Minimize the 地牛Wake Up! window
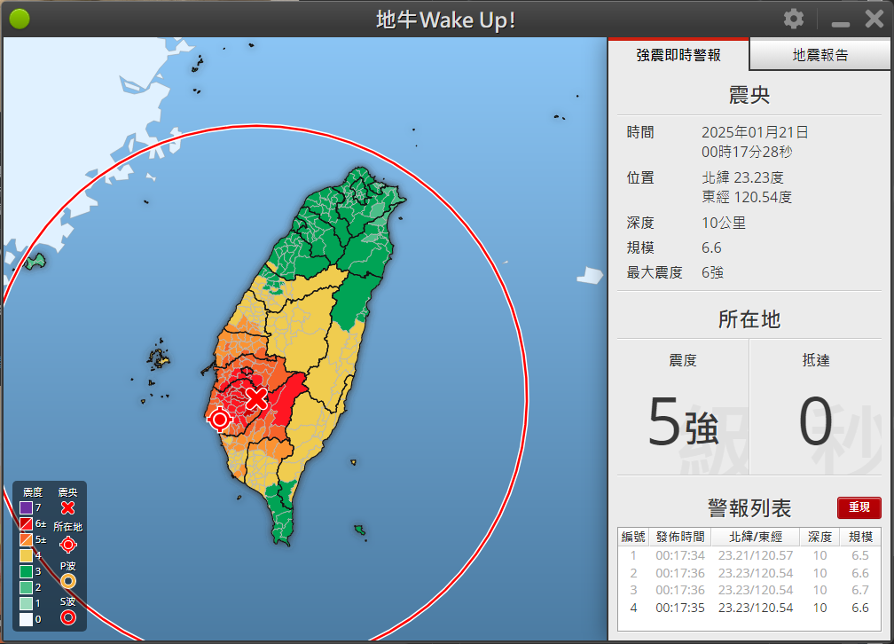The image size is (894, 644). 841,24
